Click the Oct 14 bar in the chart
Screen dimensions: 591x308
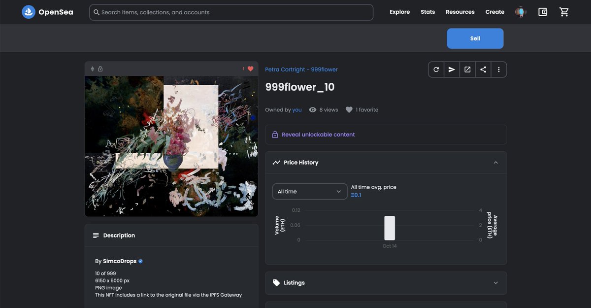pos(390,228)
